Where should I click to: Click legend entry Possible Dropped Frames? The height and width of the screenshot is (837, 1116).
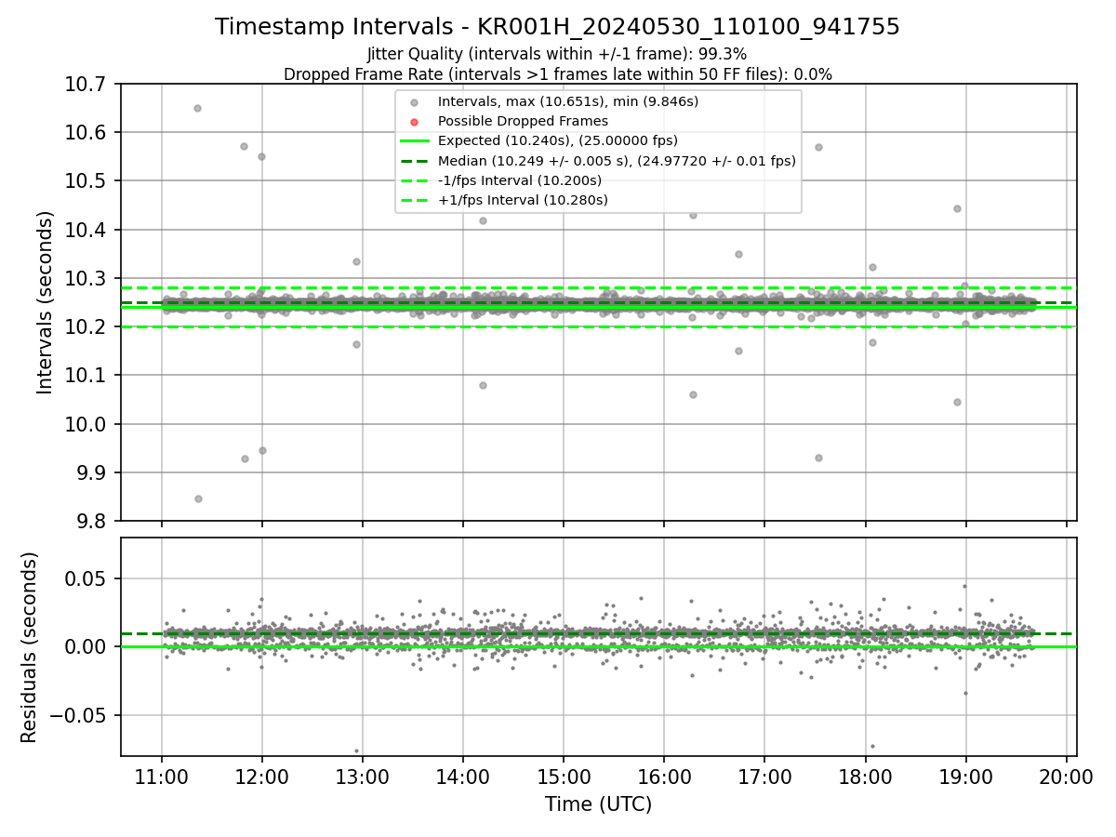pos(523,121)
